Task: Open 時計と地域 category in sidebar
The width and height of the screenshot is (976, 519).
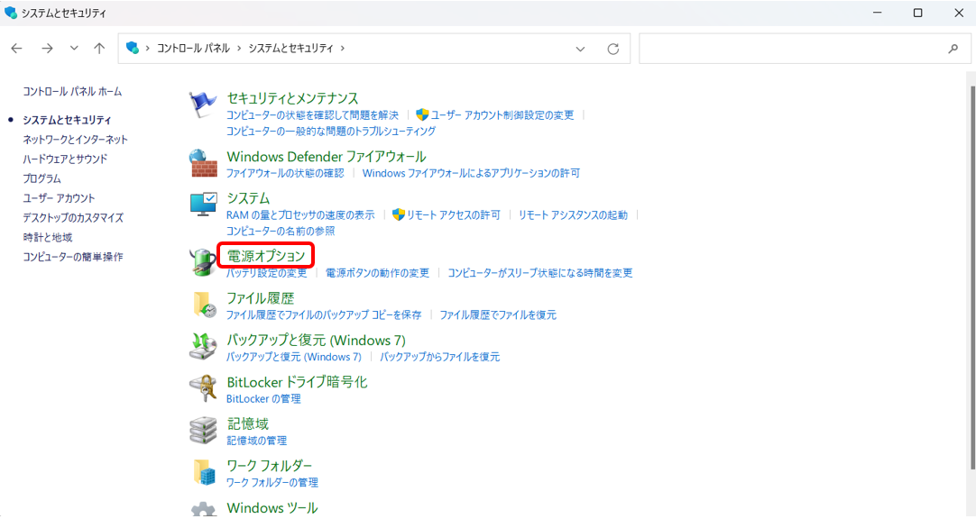Action: point(47,237)
